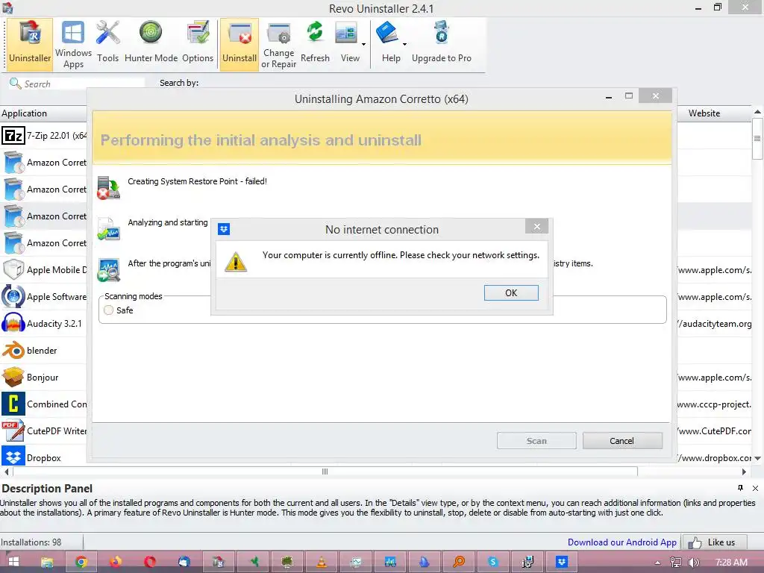764x573 pixels.
Task: Click the network tray icon
Action: coord(676,563)
